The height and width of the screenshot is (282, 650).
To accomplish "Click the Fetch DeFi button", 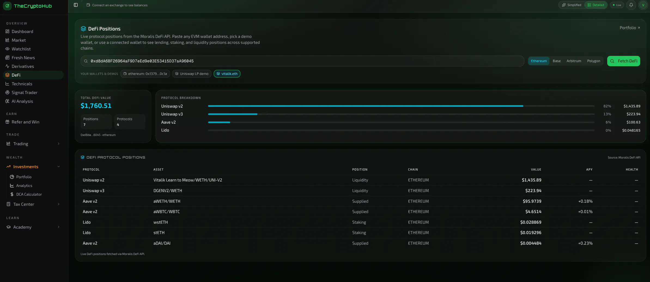I will 624,61.
